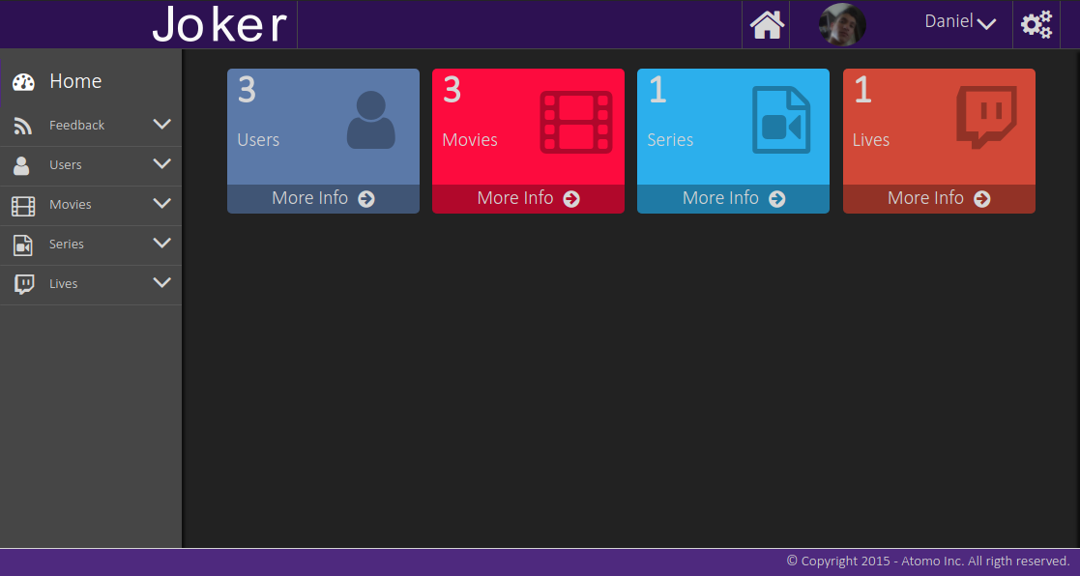Click the film strip icon beside Movies in sidebar

click(23, 205)
